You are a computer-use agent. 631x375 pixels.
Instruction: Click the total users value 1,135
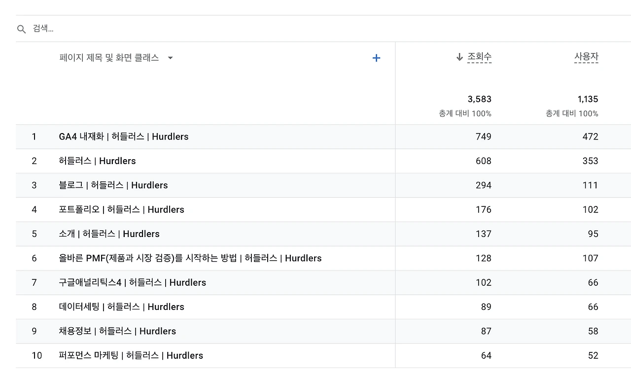click(x=588, y=99)
